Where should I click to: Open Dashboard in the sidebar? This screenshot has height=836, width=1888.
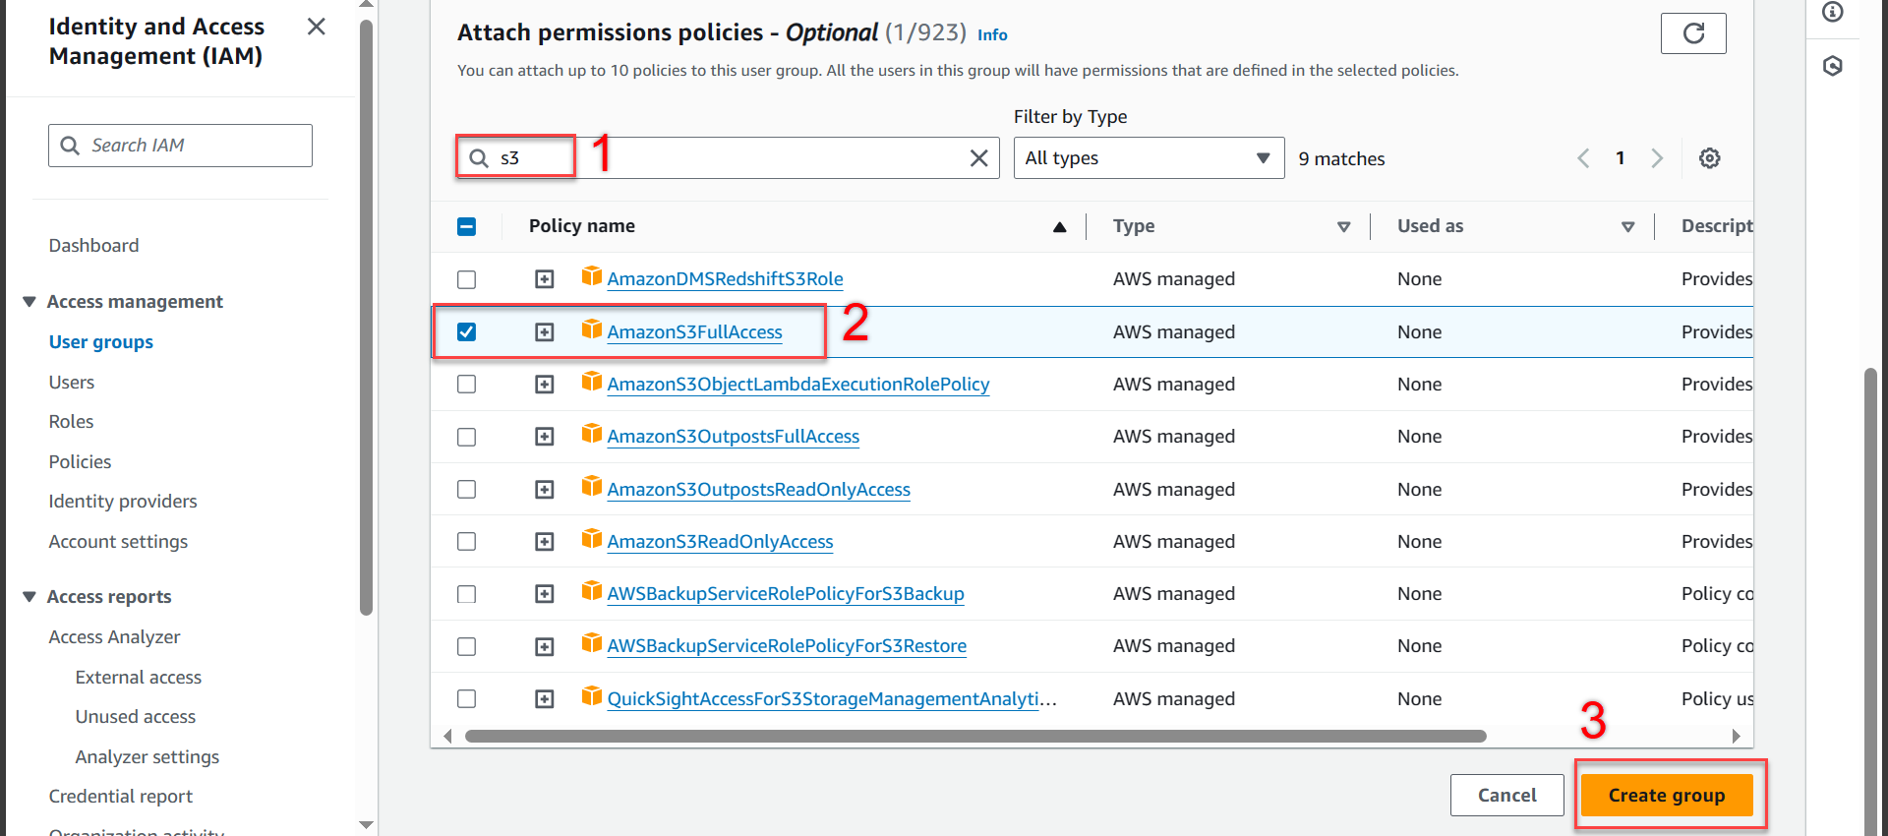click(93, 246)
